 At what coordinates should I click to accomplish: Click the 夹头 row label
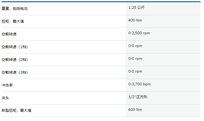(5, 98)
